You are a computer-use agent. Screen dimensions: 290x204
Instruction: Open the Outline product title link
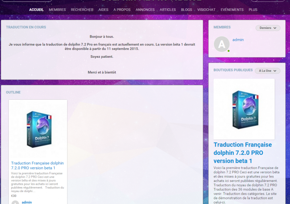[37, 165]
